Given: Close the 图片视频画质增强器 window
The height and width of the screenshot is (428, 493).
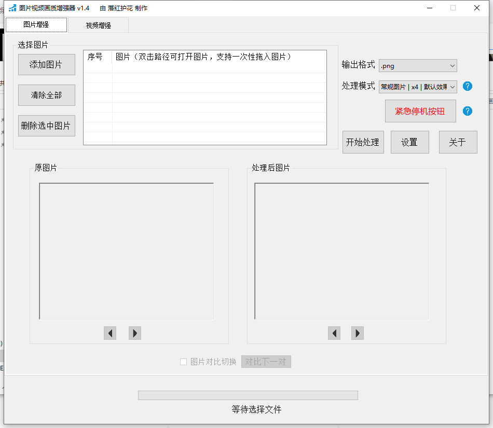Looking at the screenshot, I should [477, 8].
